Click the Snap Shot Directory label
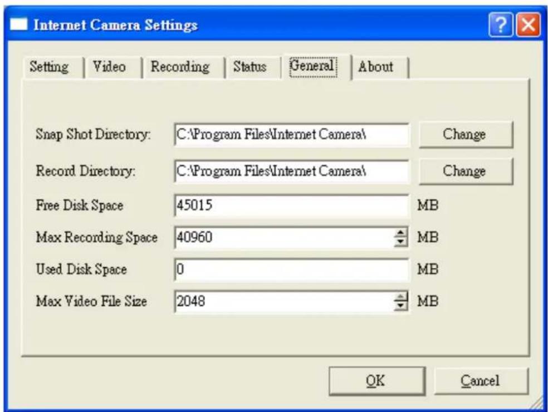Screen dimensions: 548x412 [x=94, y=135]
